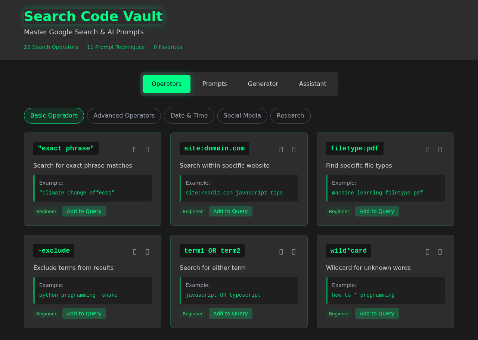Open the Generator tab
Screen dimensions: 478x340
(x=263, y=84)
